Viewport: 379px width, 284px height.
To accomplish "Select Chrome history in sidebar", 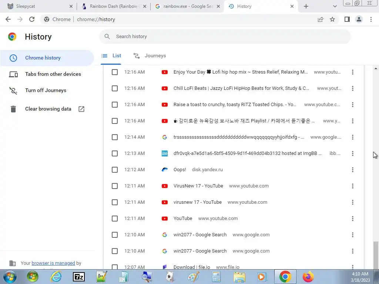I will point(47,58).
